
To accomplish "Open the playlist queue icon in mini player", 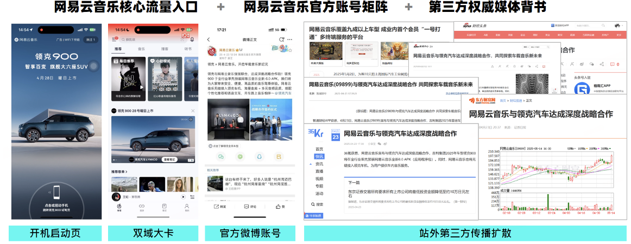I will pos(192,197).
